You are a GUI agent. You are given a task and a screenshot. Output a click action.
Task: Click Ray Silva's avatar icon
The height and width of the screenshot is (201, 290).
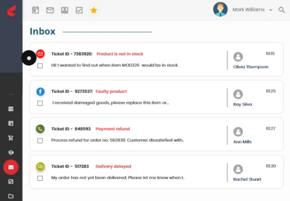click(x=238, y=94)
